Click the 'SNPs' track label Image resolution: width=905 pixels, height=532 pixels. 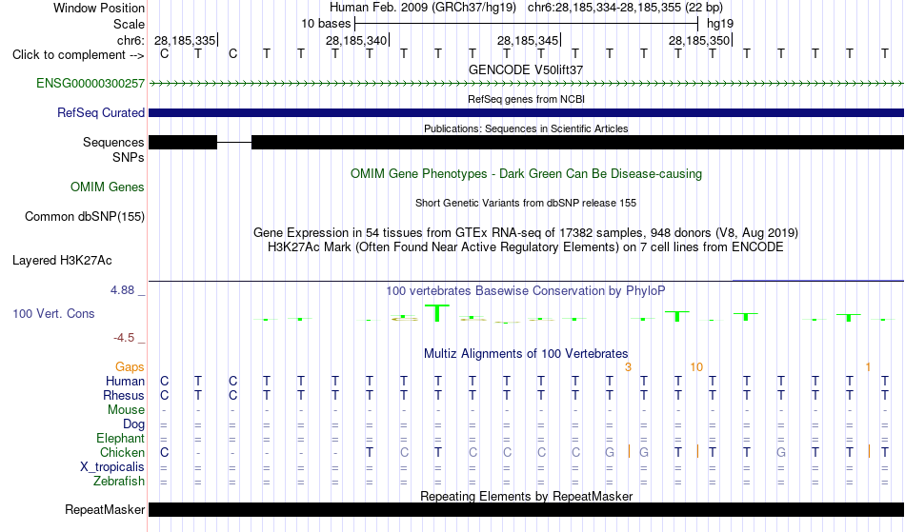point(129,157)
